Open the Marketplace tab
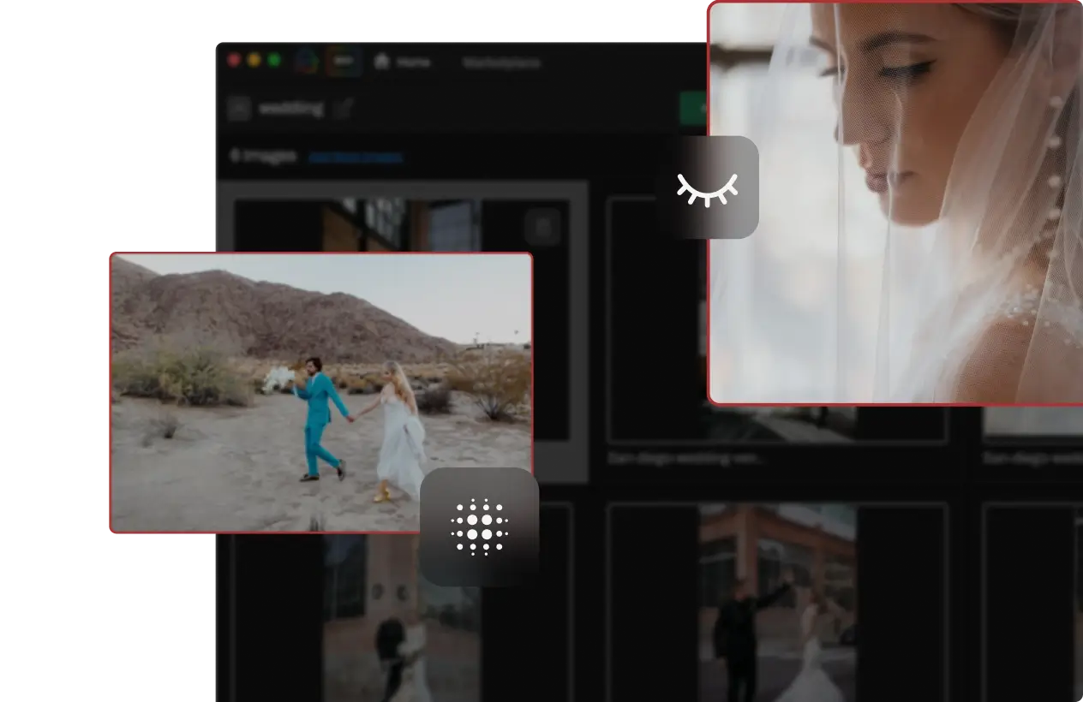1083x702 pixels. [x=501, y=62]
